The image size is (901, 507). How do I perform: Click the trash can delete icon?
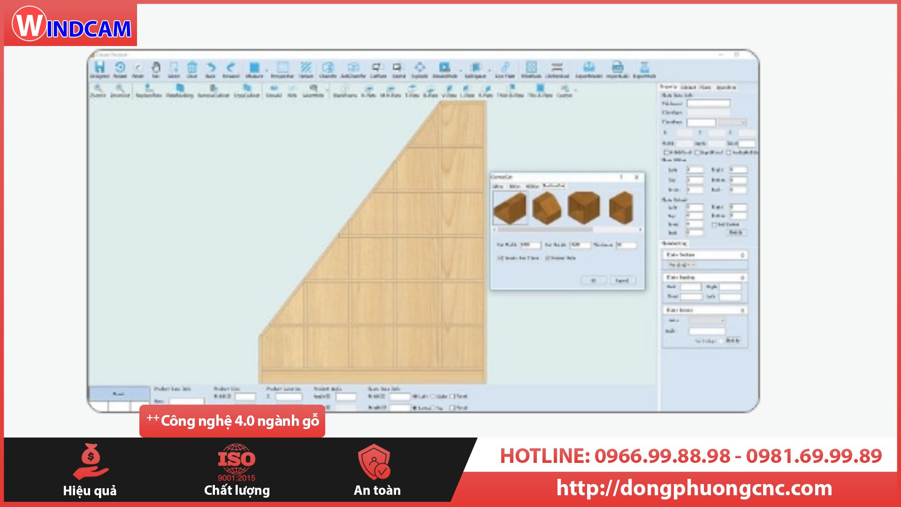pos(192,67)
